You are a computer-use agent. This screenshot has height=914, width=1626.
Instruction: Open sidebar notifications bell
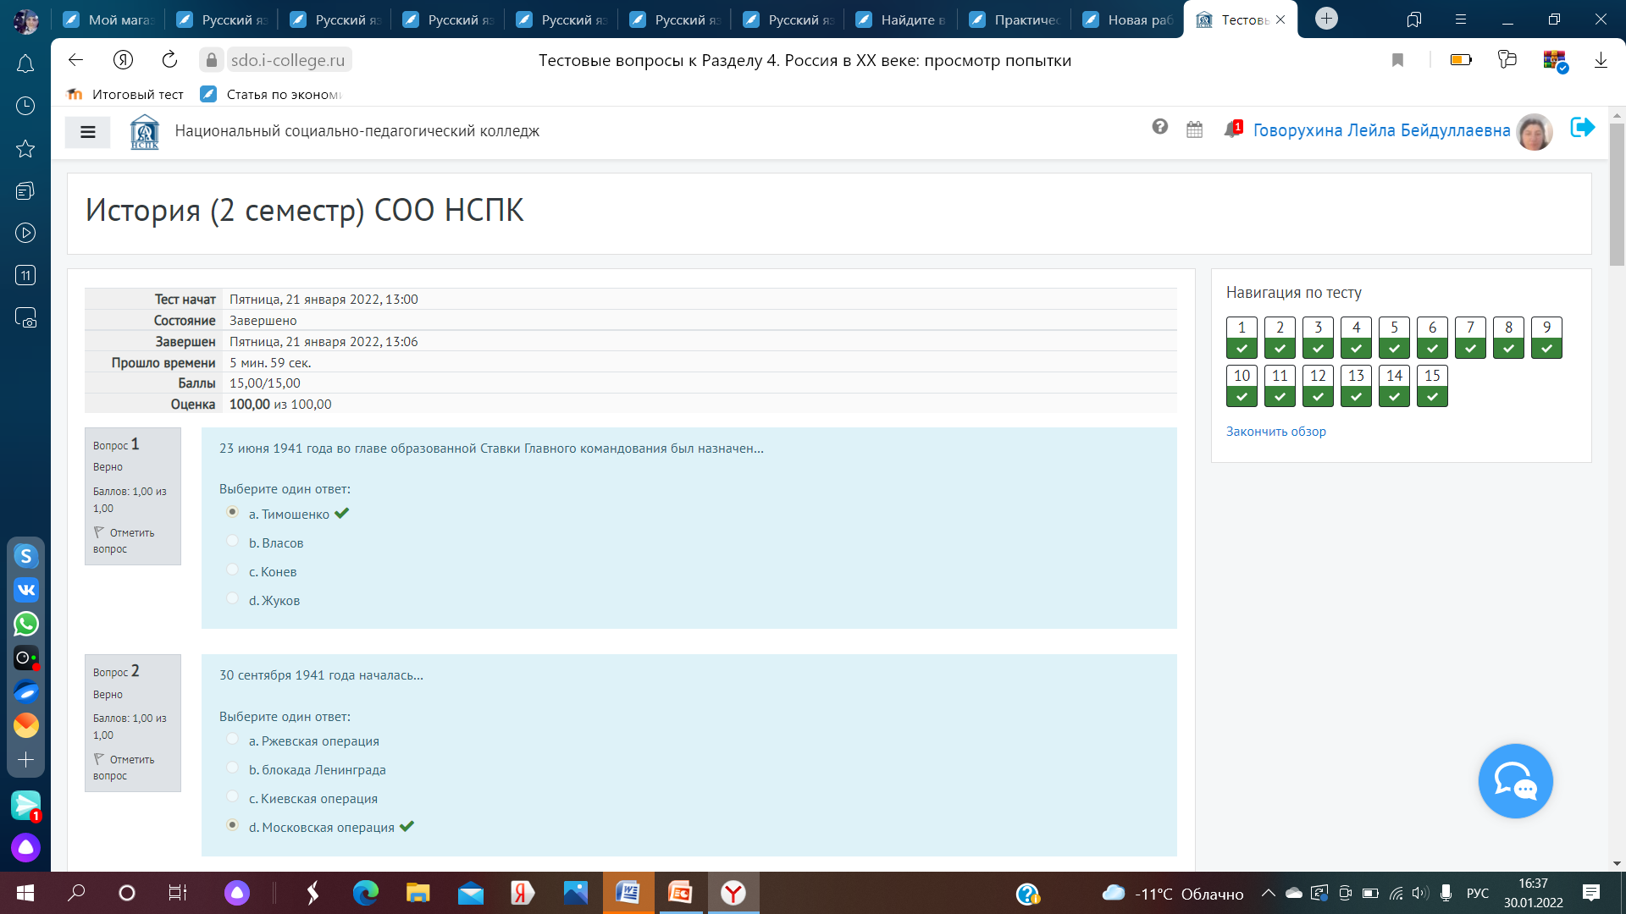pos(25,64)
